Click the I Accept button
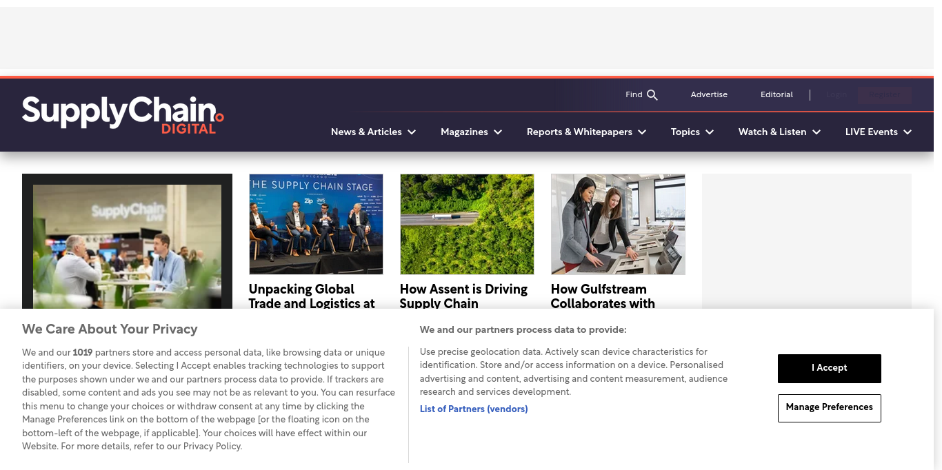Screen dimensions: 942x470 829,368
